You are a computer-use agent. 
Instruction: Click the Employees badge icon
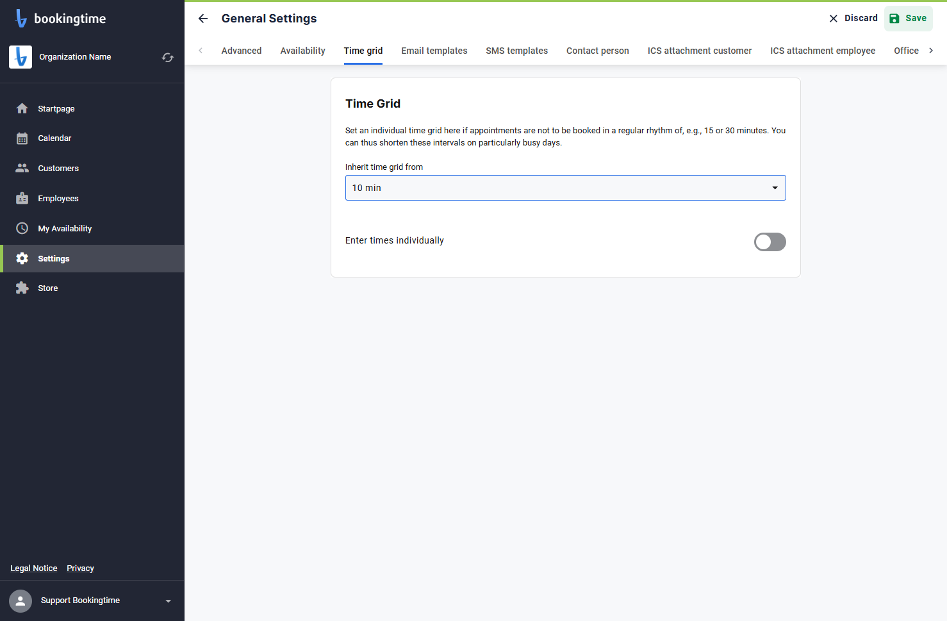pyautogui.click(x=22, y=198)
